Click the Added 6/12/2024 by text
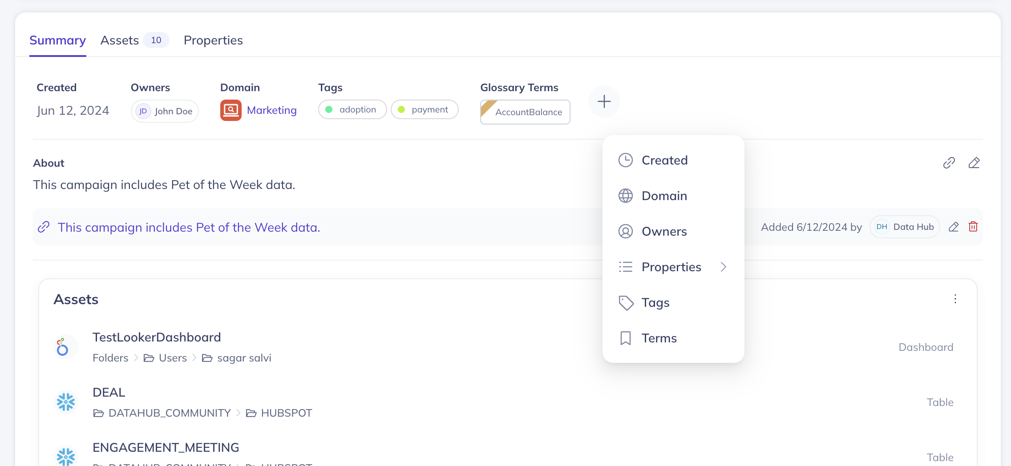The height and width of the screenshot is (466, 1011). pyautogui.click(x=811, y=227)
